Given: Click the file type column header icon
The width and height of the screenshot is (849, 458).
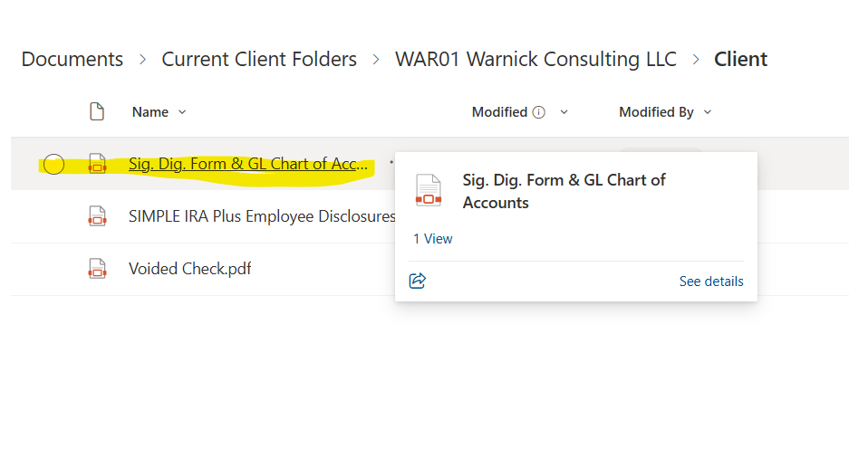Looking at the screenshot, I should (97, 112).
